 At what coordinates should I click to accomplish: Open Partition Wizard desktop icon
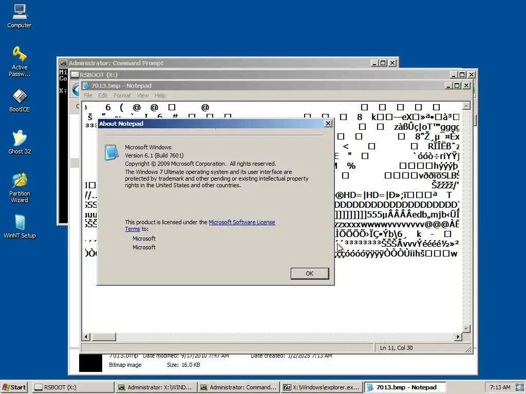coord(20,188)
